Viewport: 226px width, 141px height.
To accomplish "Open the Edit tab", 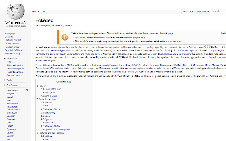I will [192, 12].
